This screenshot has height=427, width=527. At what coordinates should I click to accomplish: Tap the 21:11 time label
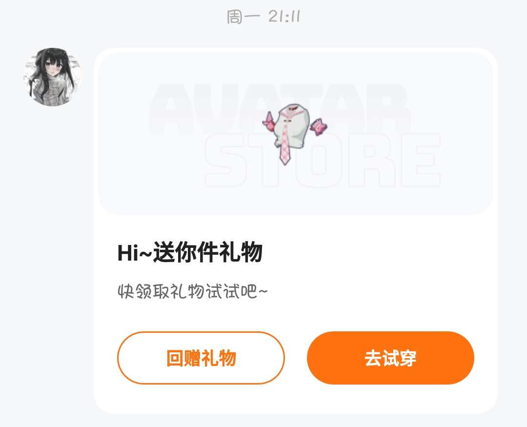pyautogui.click(x=284, y=17)
